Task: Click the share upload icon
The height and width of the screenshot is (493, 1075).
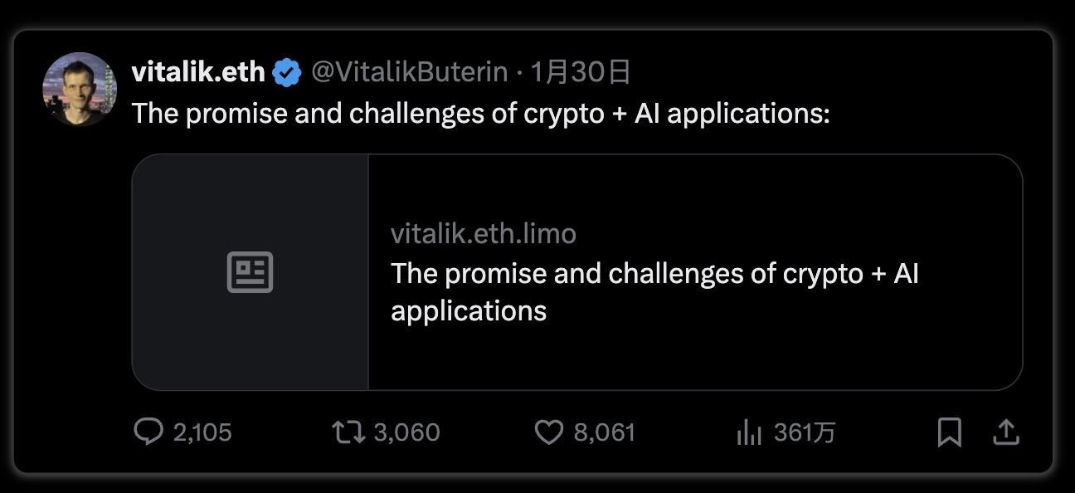Action: [x=1005, y=432]
